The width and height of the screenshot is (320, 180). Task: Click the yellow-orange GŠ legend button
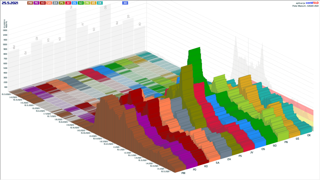tap(93, 3)
